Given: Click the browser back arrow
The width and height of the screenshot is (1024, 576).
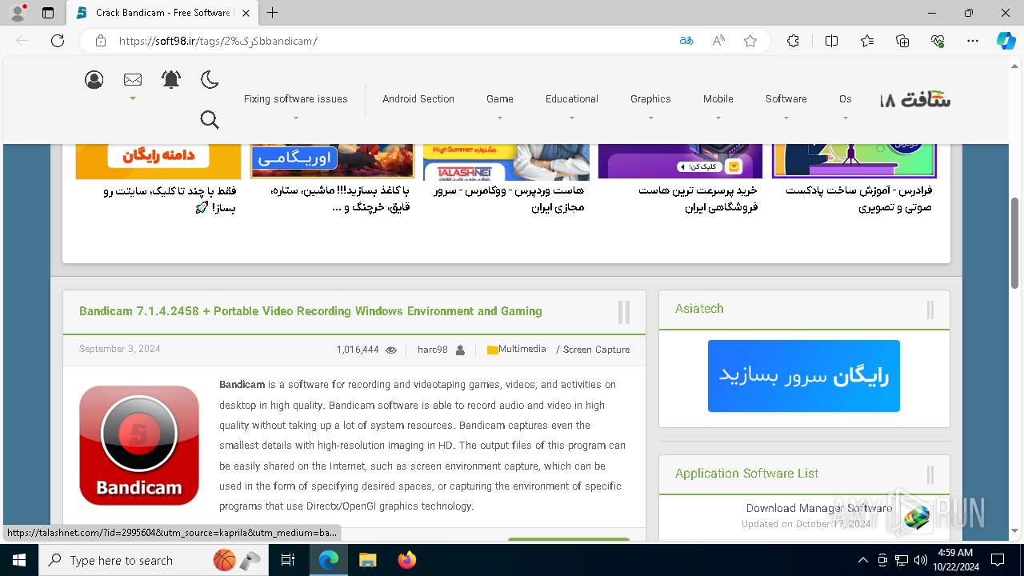Looking at the screenshot, I should coord(22,41).
